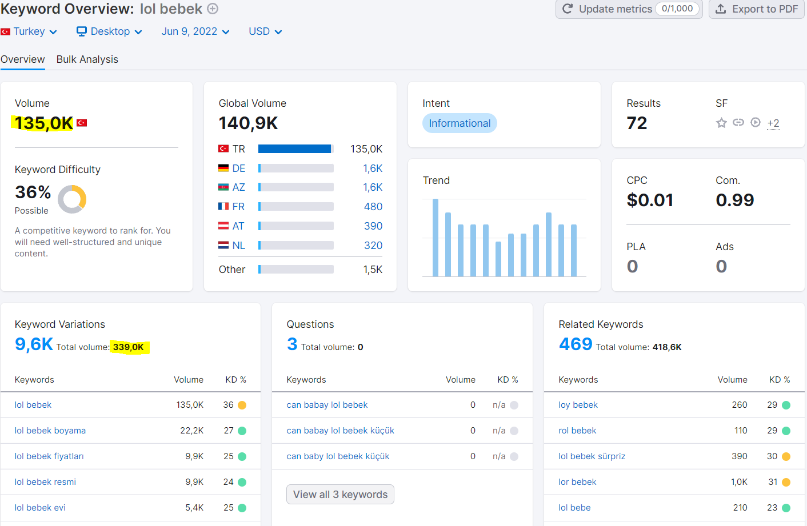The height and width of the screenshot is (526, 807).
Task: Click the refresh icon in Update metrics
Action: [x=568, y=9]
